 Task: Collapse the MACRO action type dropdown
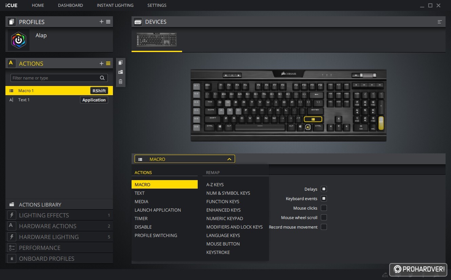(x=185, y=159)
